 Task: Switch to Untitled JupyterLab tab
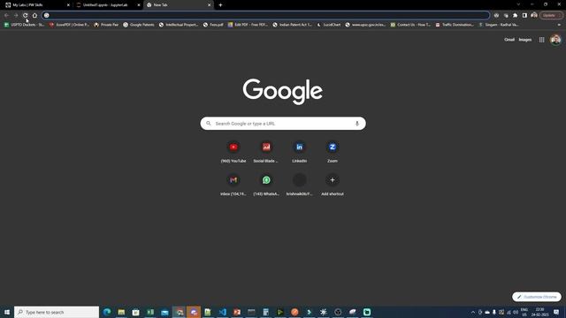click(107, 5)
